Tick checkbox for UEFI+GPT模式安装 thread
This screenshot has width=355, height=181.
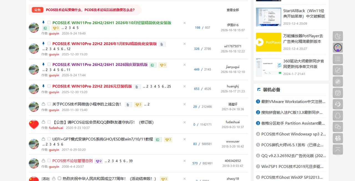pyautogui.click(x=49, y=139)
